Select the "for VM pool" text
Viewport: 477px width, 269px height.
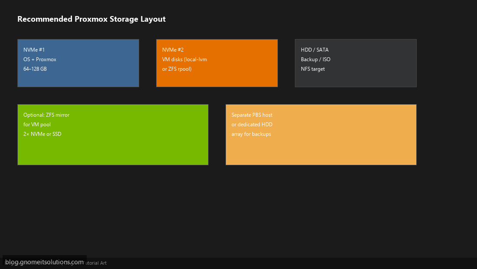[x=37, y=125]
